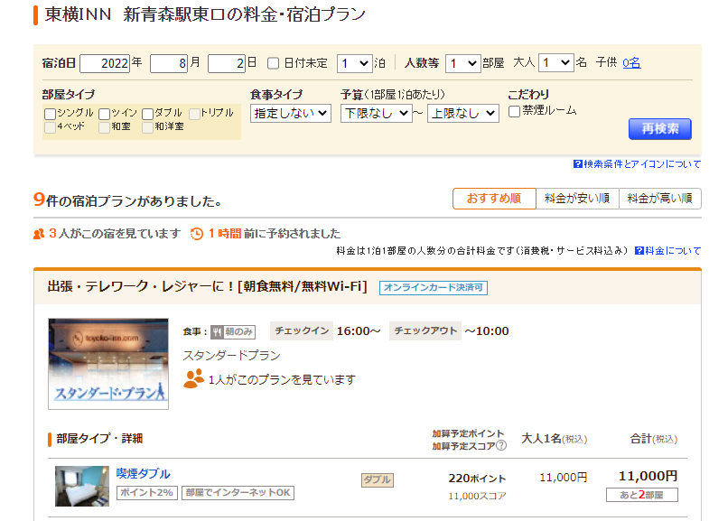Open the rooms (部屋) count dropdown
This screenshot has width=709, height=521.
(x=463, y=63)
